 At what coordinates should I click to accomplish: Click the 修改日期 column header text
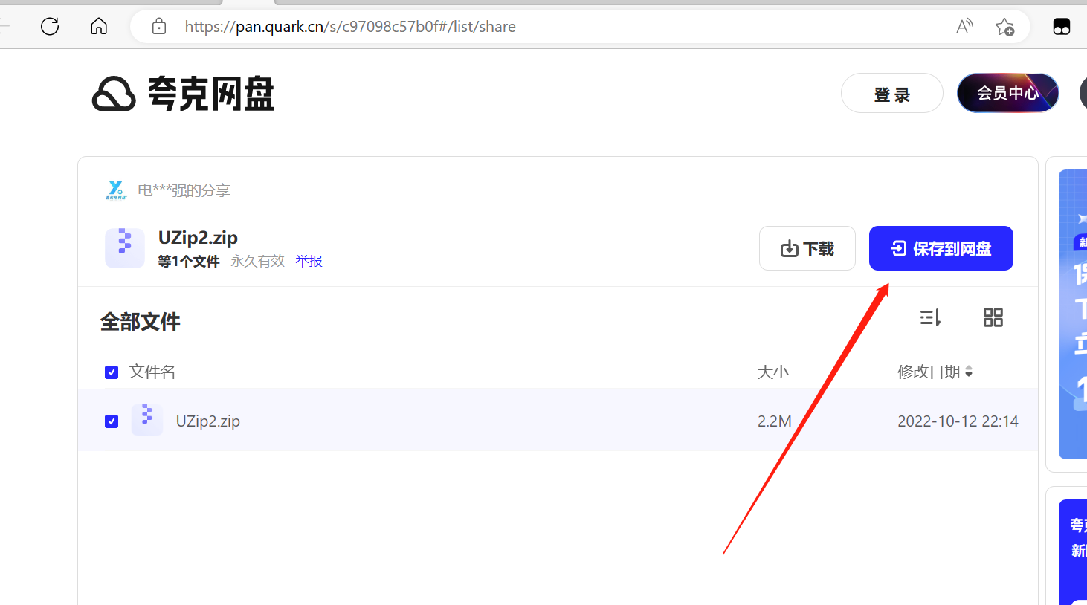click(929, 372)
